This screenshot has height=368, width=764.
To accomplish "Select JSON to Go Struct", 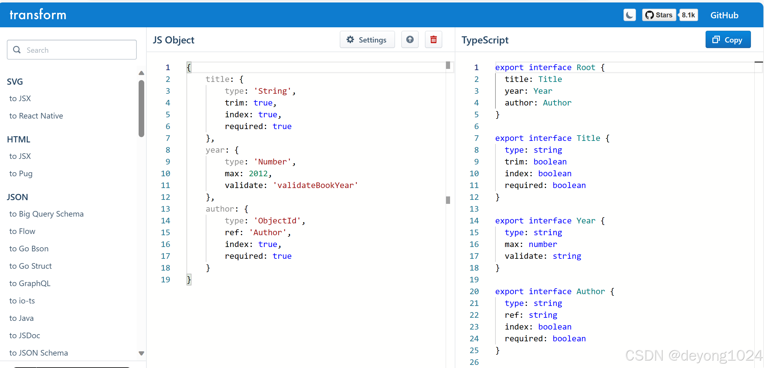I will 30,266.
